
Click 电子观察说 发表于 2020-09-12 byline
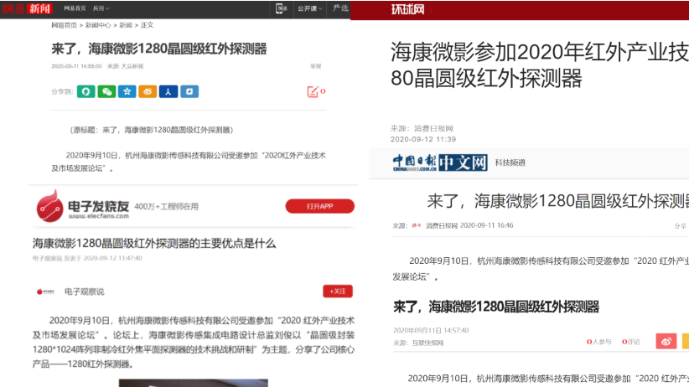87,258
